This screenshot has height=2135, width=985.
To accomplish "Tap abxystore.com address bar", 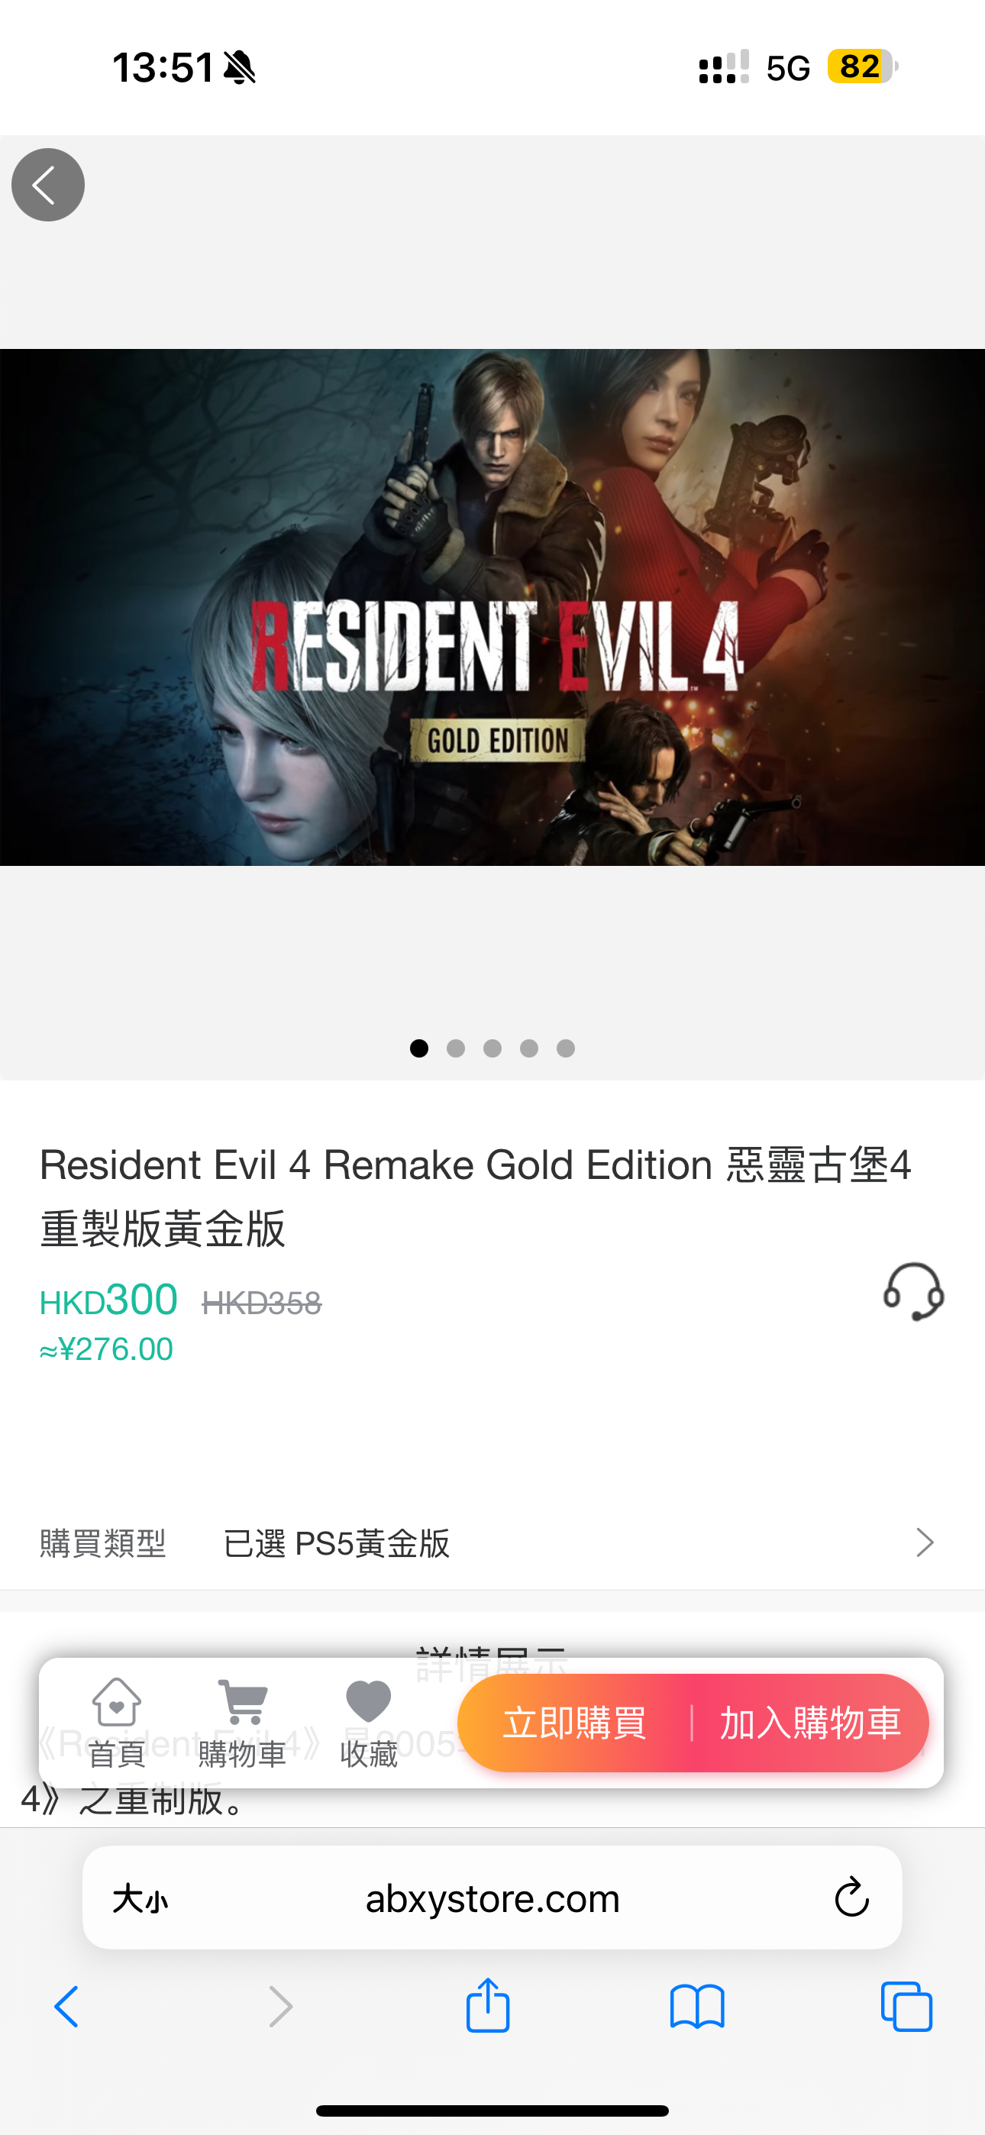I will pyautogui.click(x=492, y=1897).
